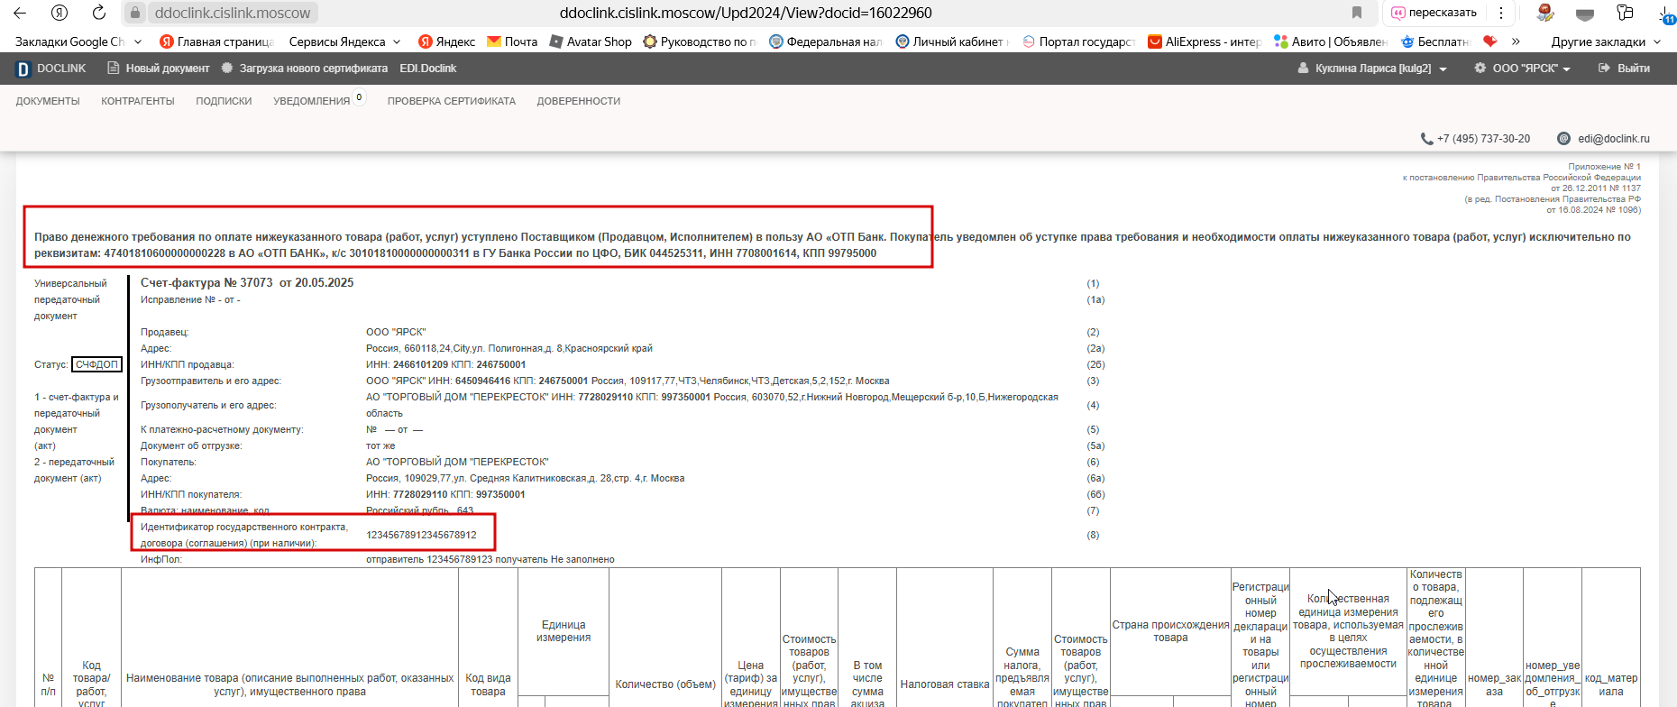Open the 'Закладки Google Ch' bookmarks folder
Viewport: 1677px width, 707px height.
[x=69, y=41]
